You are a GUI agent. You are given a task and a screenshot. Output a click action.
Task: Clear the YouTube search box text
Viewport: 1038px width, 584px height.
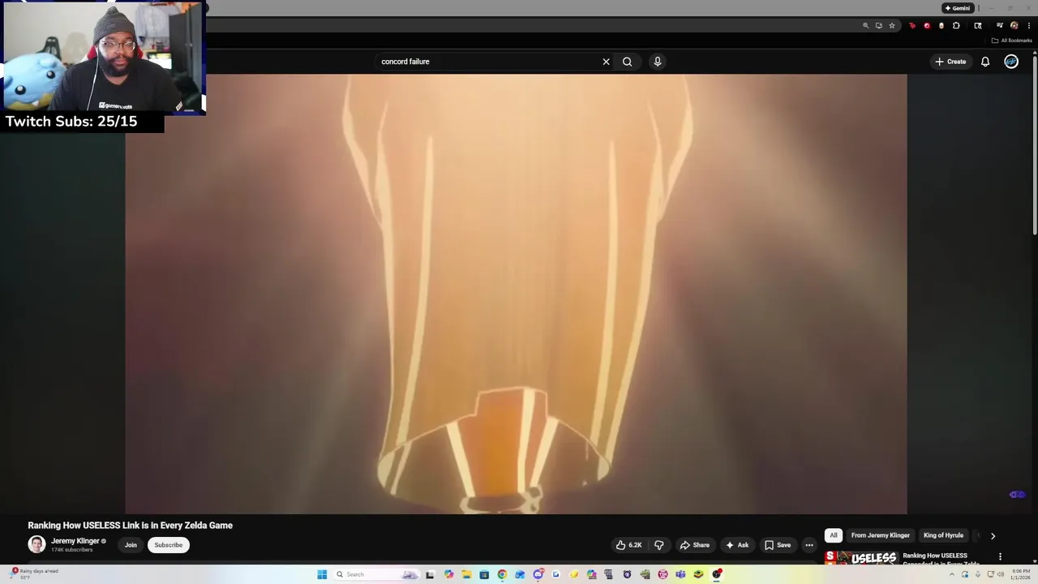tap(606, 62)
